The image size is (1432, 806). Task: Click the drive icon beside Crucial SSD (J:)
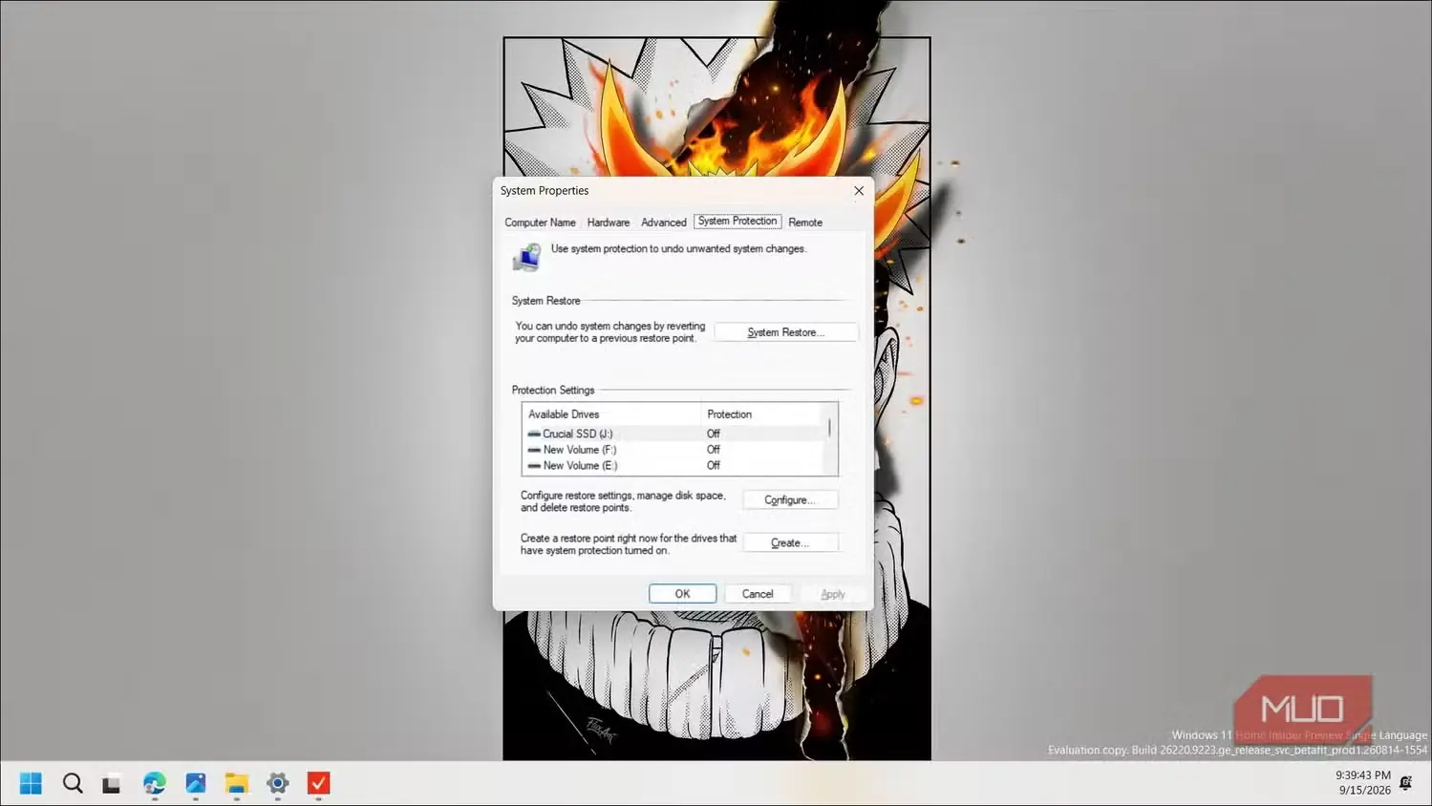(534, 434)
